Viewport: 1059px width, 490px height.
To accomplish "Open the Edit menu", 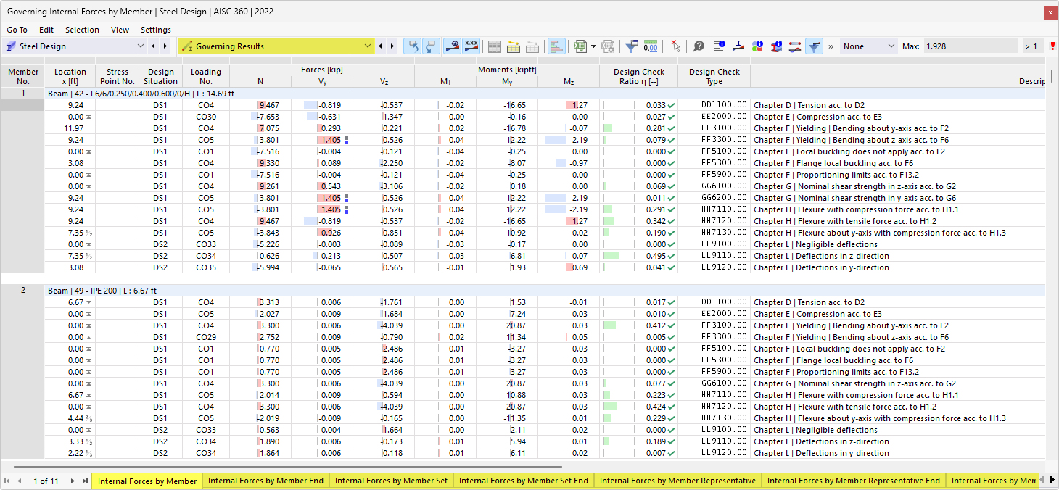I will (46, 30).
